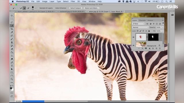Select the Brush tool

point(12,39)
